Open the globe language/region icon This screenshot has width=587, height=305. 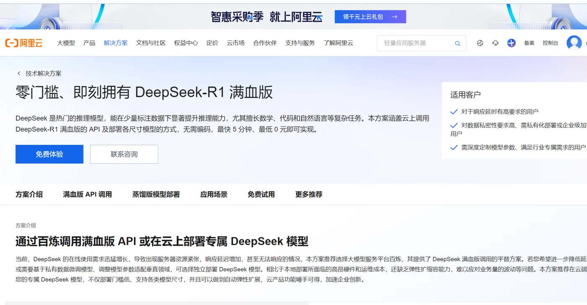tap(480, 43)
